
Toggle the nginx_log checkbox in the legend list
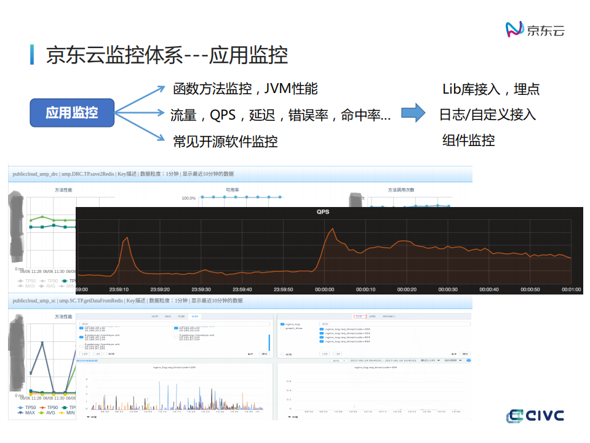point(282,324)
